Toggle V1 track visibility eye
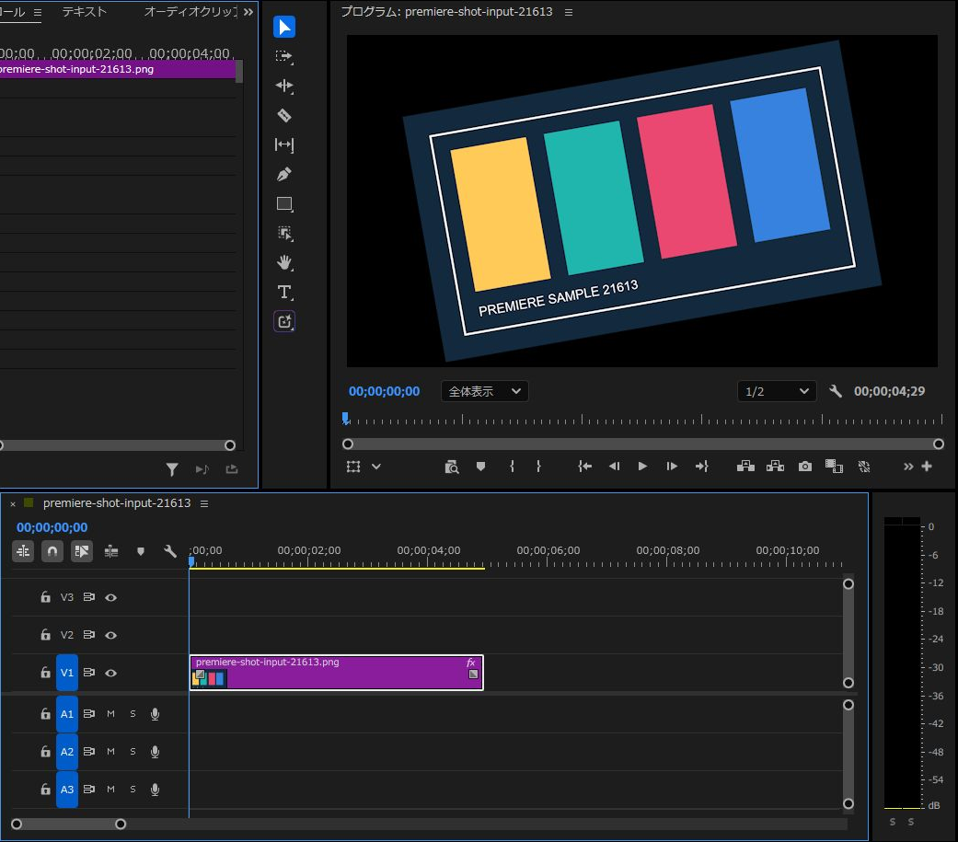This screenshot has width=958, height=842. pos(110,673)
